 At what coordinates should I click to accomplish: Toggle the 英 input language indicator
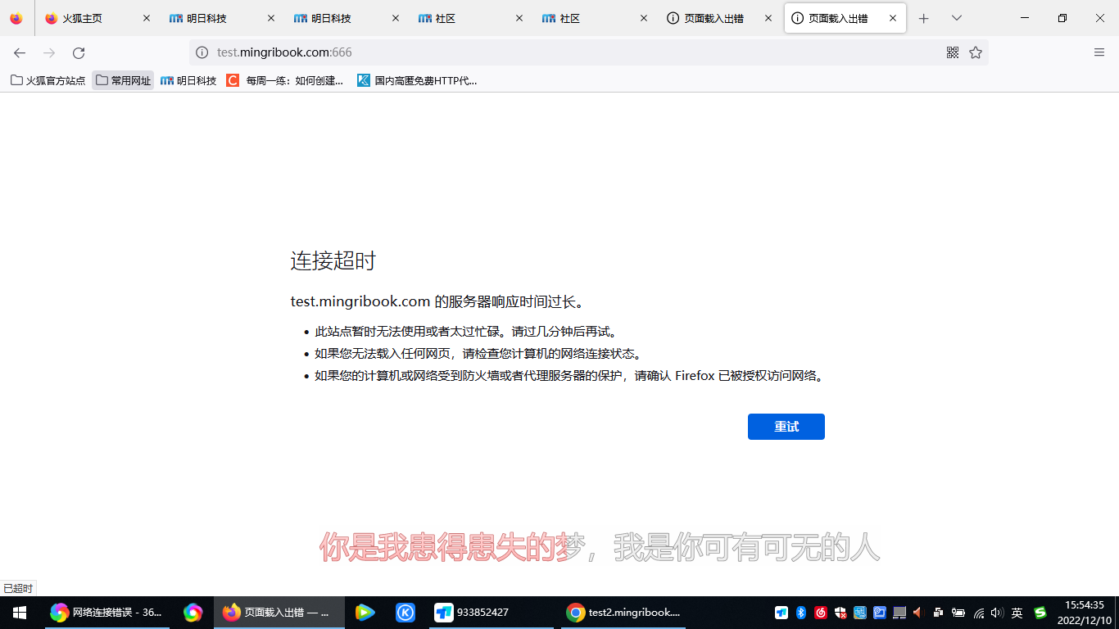tap(1017, 613)
